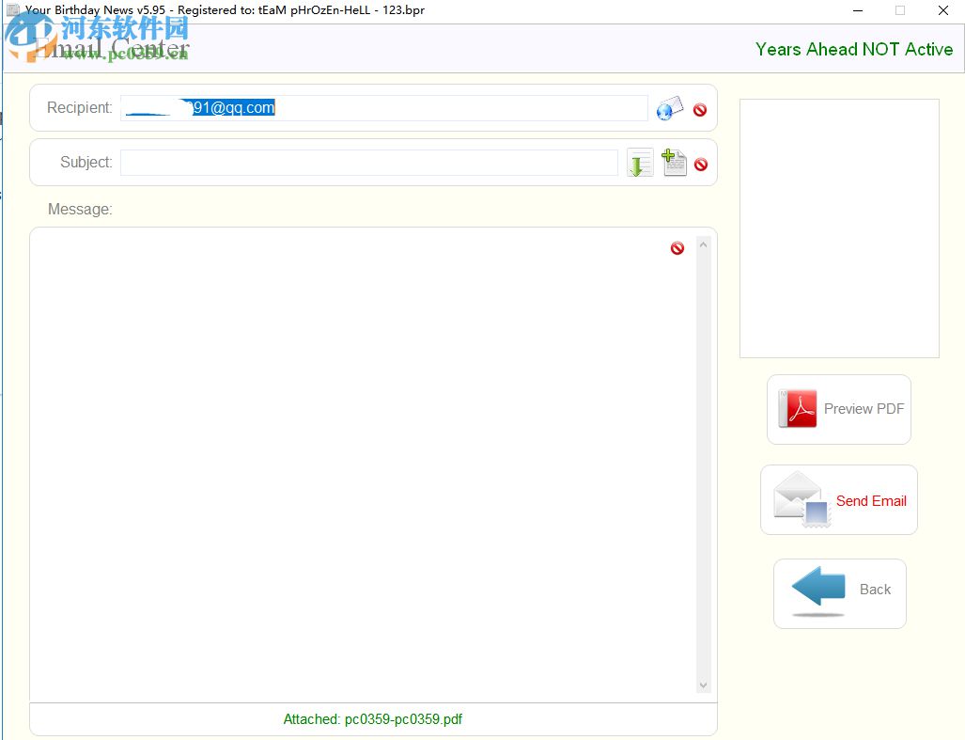
Task: Click the Preview PDF button
Action: point(839,409)
